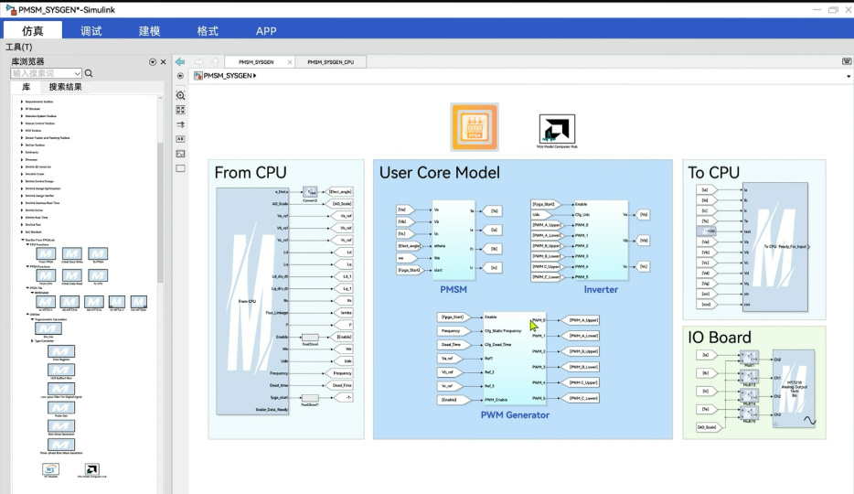Image resolution: width=854 pixels, height=494 pixels.
Task: Open library browser options circle menu
Action: tap(153, 62)
